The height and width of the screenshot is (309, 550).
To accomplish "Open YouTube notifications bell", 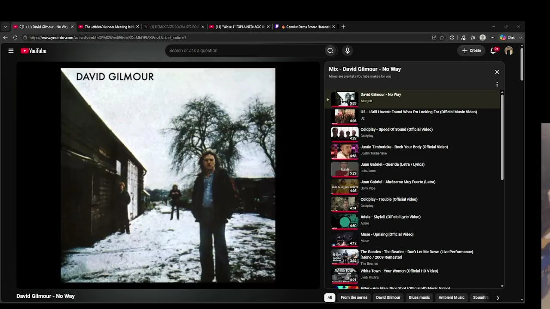I will 494,51.
